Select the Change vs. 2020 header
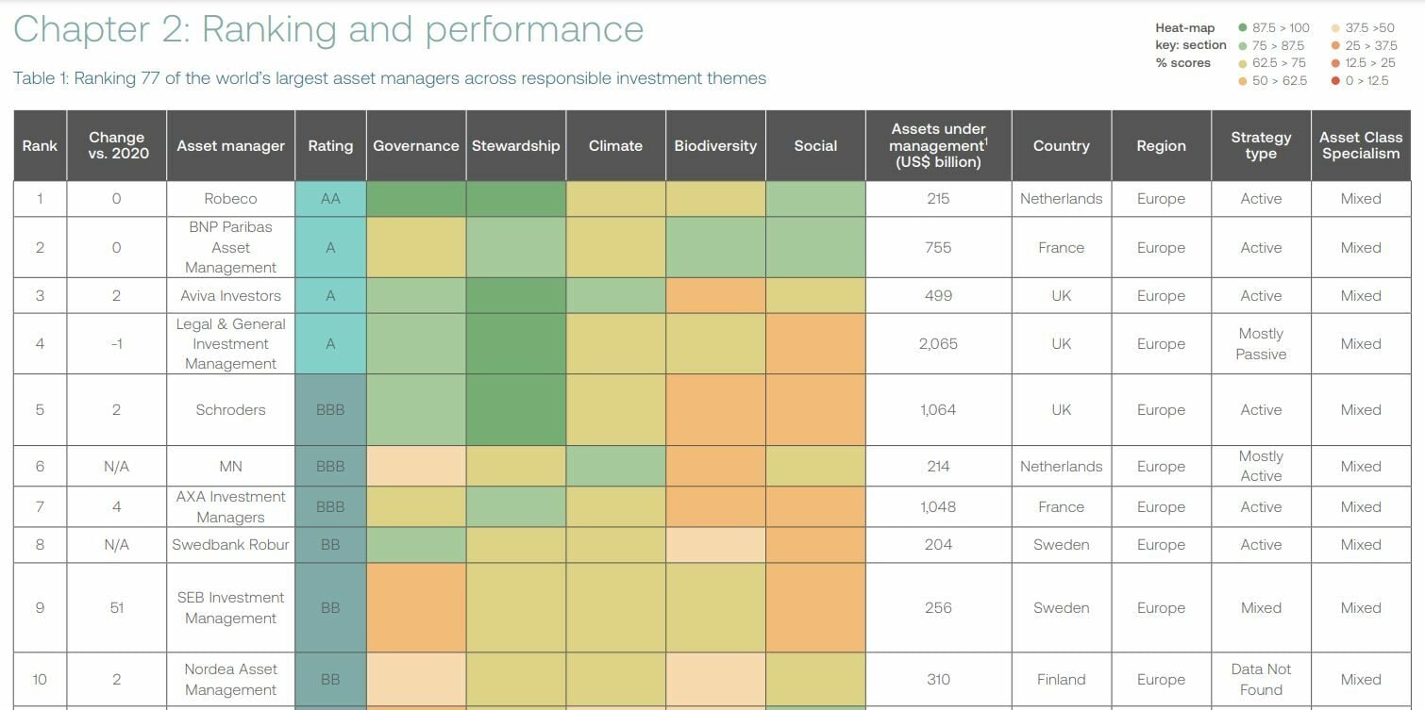Viewport: 1425px width, 710px height. [117, 146]
